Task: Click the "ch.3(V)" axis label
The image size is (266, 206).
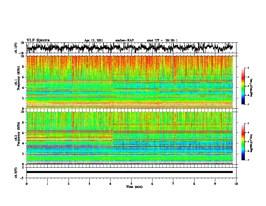Action: click(16, 173)
